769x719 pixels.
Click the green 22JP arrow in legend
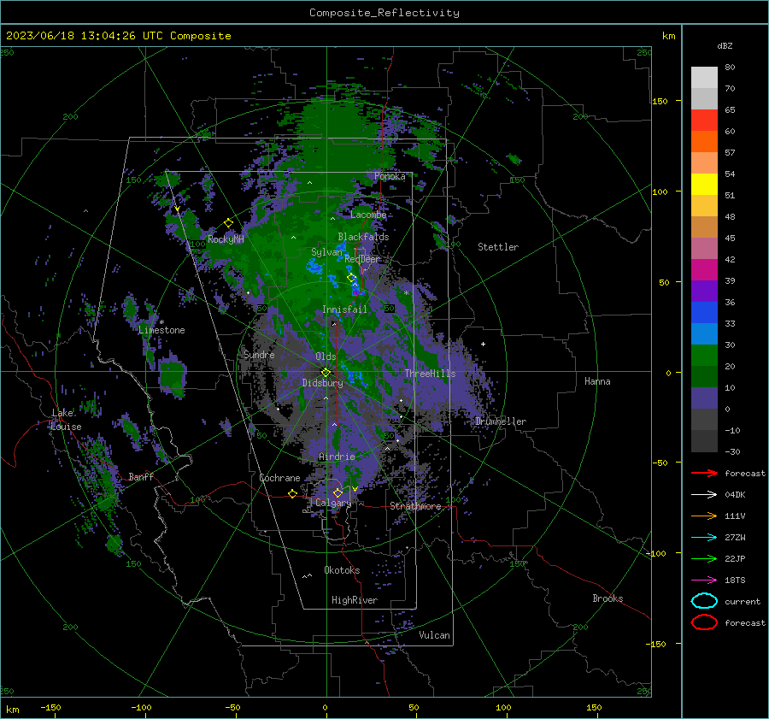coord(704,558)
